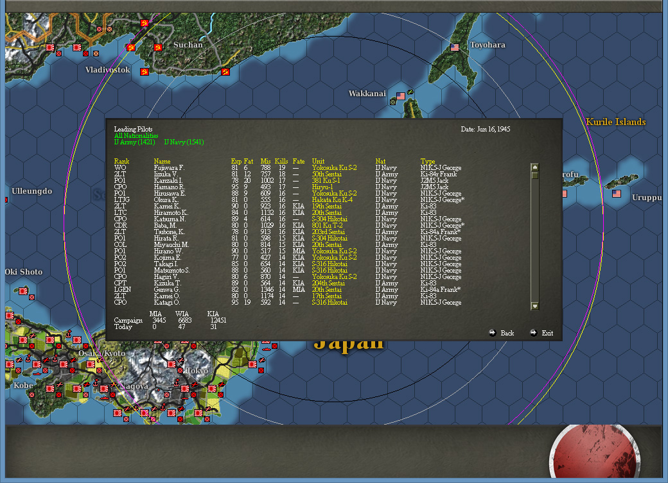Click the pilot list scrollbar track
This screenshot has width=668, height=483.
[x=535, y=241]
